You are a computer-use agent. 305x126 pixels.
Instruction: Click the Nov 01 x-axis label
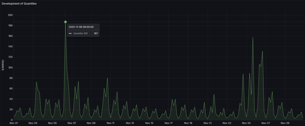pyautogui.click(x=14, y=123)
